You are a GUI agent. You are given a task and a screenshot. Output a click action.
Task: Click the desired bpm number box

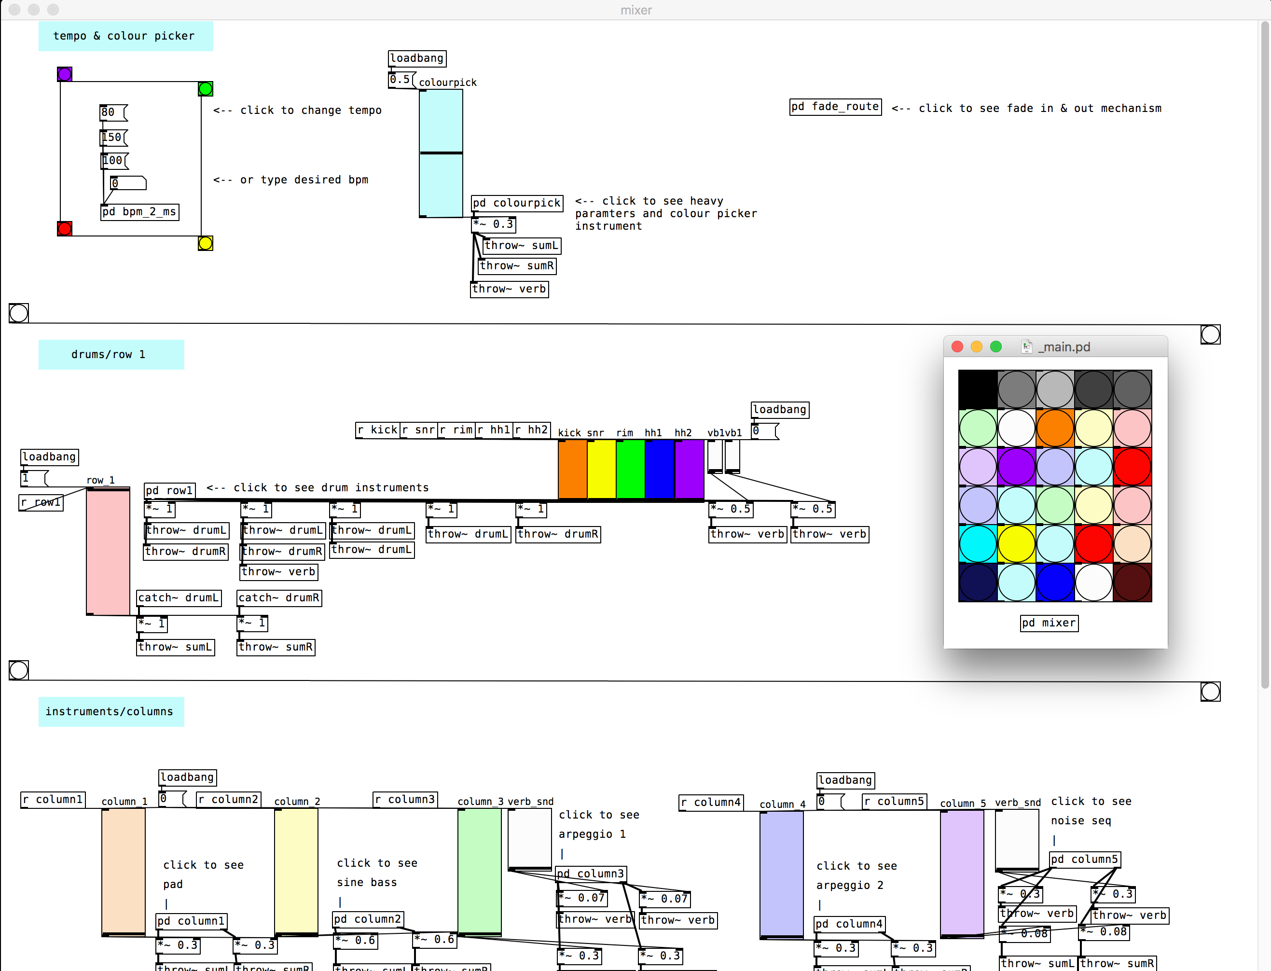click(x=128, y=184)
